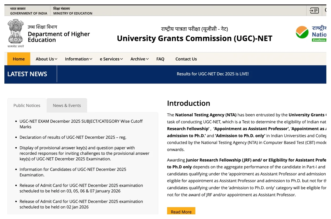This screenshot has height=219, width=331.
Task: Click the partially visible search icon
Action: click(x=326, y=11)
